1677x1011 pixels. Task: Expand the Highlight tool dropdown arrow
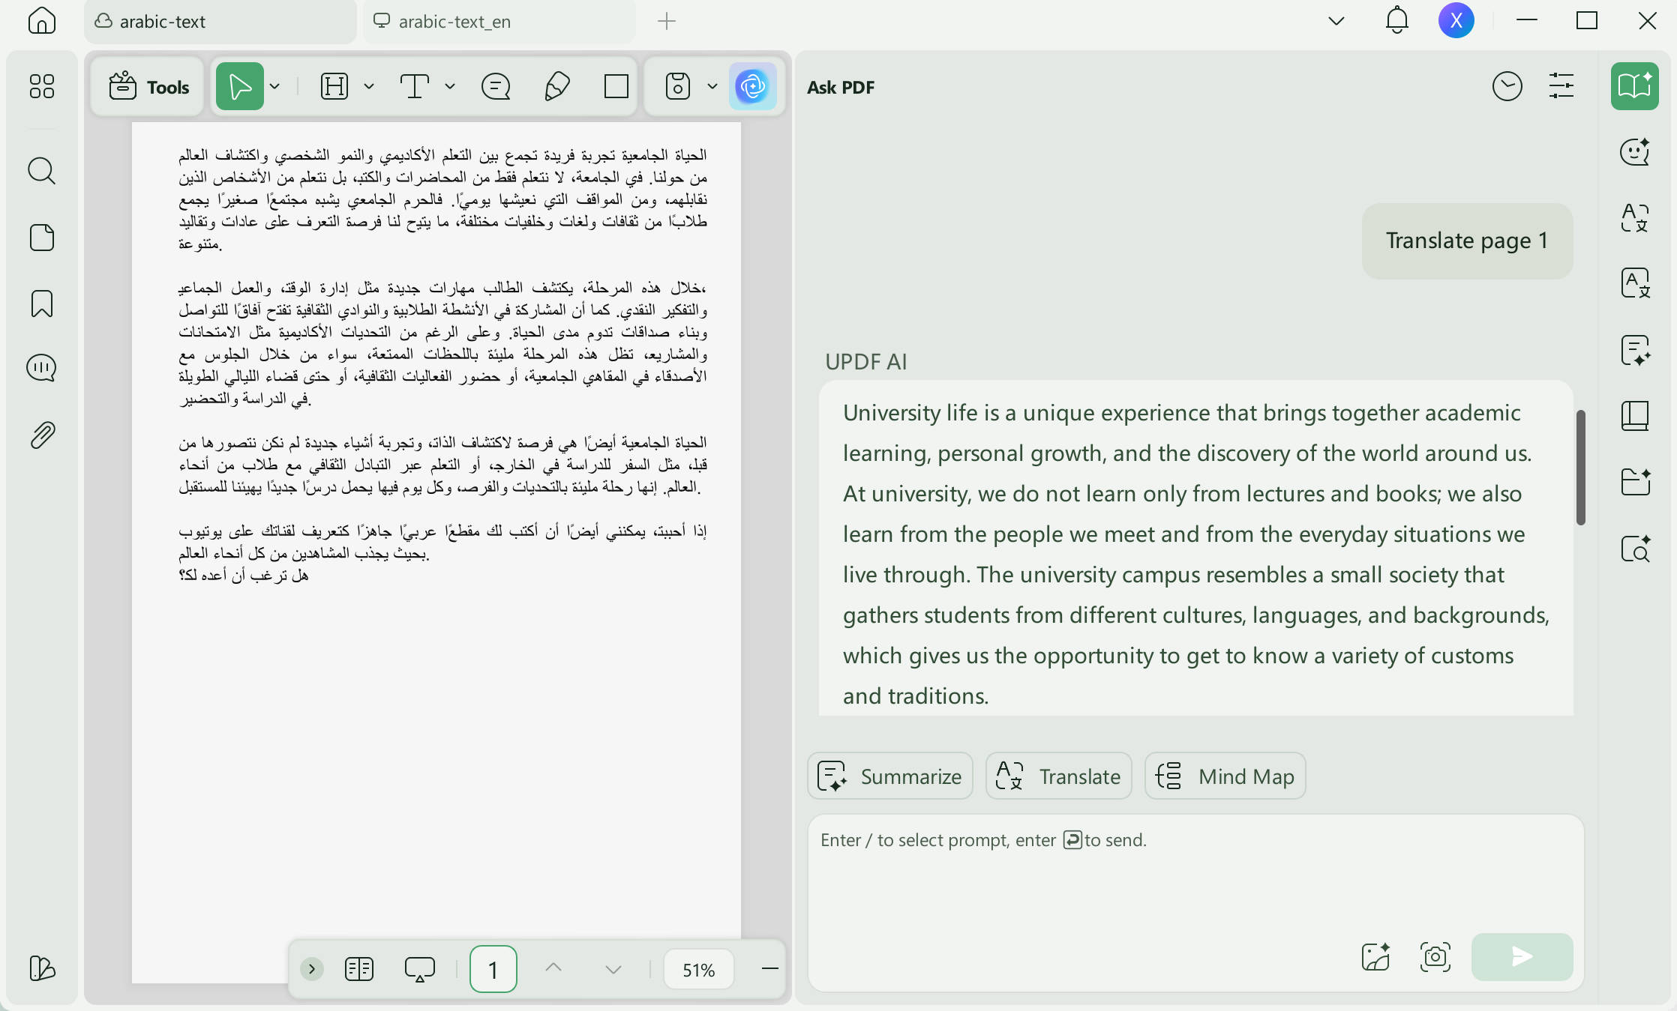pyautogui.click(x=369, y=87)
